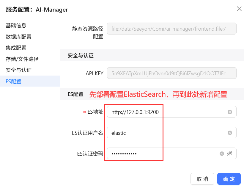This screenshot has height=191, width=244.
Task: Focus the ES认证密码 input field
Action: 172,154
